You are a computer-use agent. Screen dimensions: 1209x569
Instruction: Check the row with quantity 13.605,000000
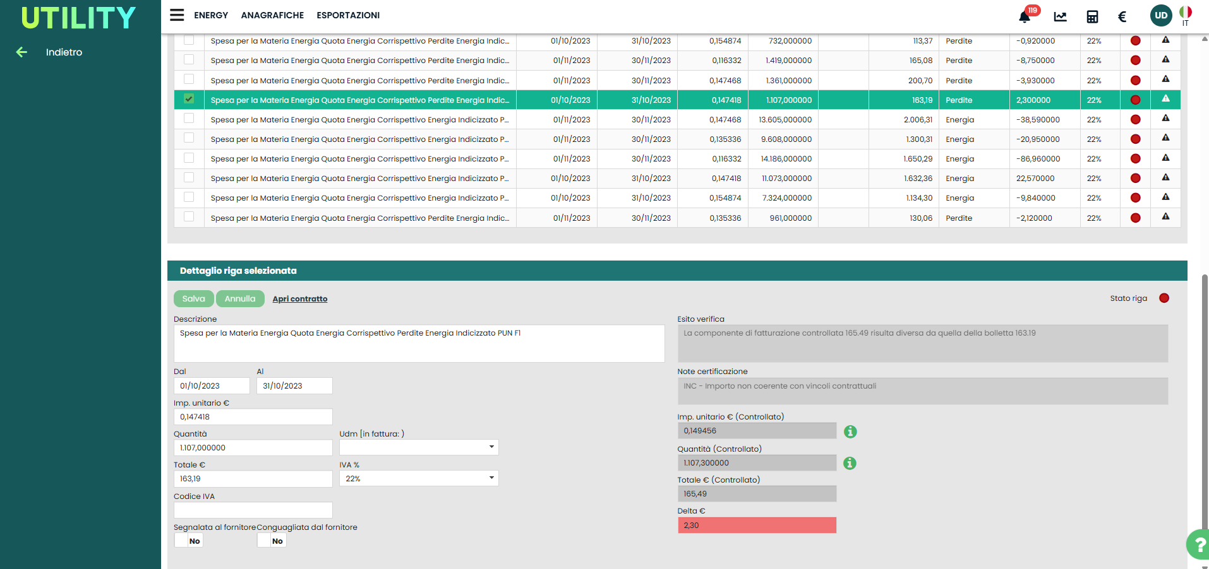(189, 118)
